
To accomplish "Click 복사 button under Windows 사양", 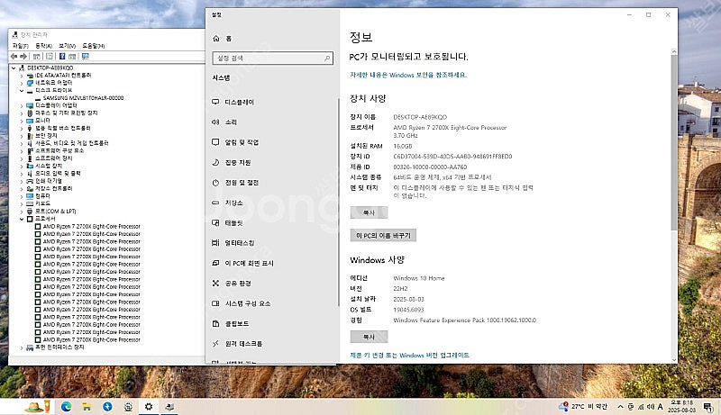I will tap(369, 337).
